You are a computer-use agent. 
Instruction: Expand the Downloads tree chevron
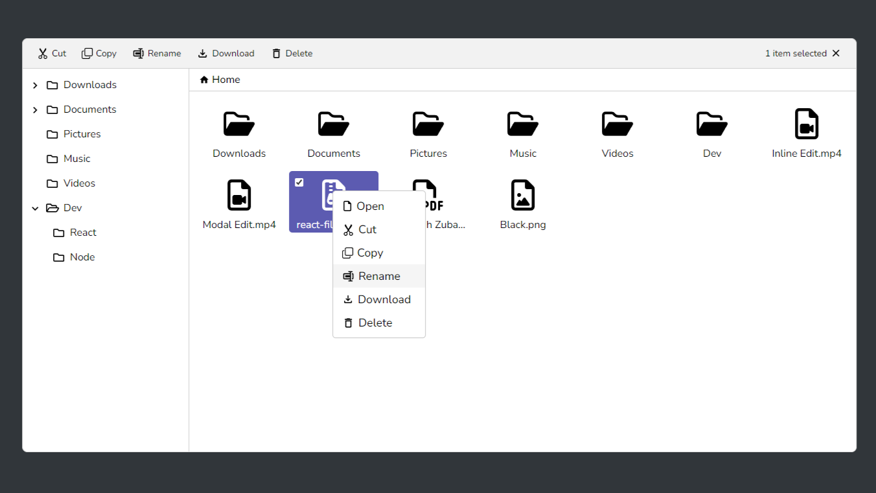[35, 85]
